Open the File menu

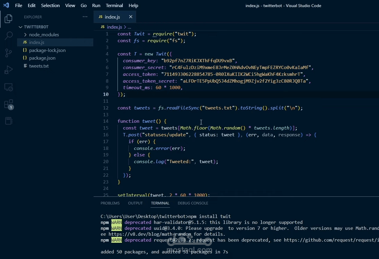point(19,5)
